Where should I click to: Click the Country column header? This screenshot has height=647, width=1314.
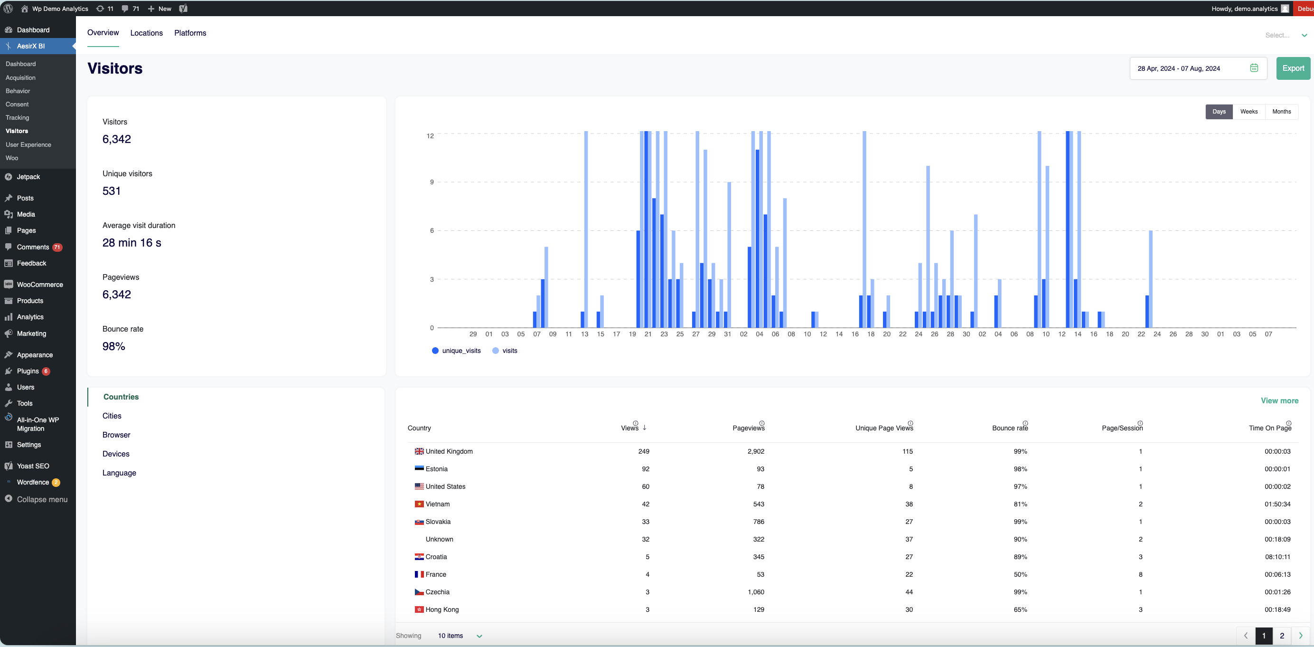point(419,428)
